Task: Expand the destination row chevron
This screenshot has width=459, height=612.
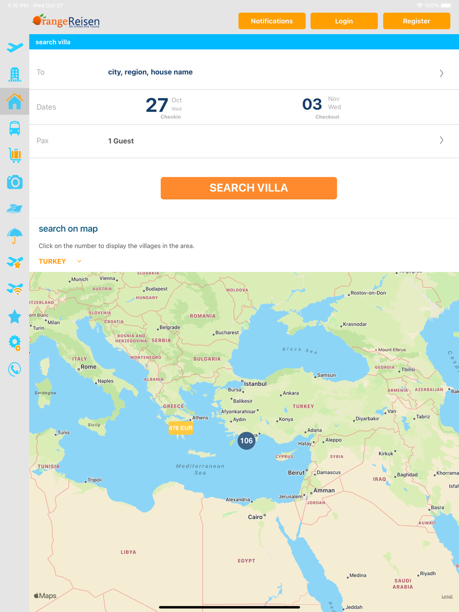Action: 442,73
